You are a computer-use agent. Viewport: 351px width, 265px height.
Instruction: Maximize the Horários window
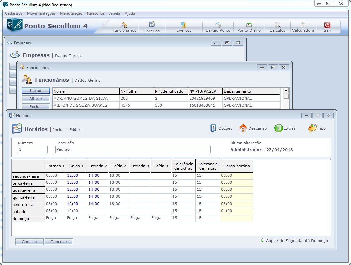(317, 115)
